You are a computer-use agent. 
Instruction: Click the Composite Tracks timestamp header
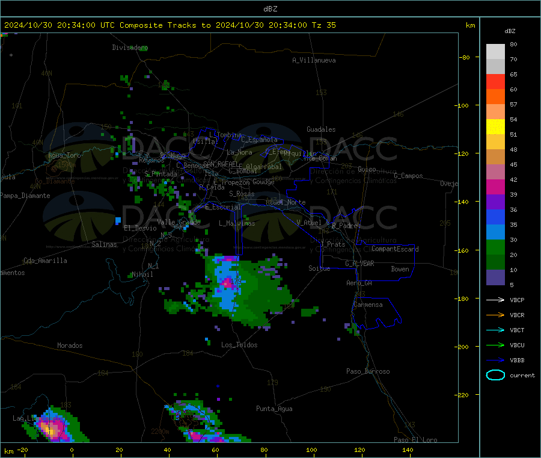170,25
